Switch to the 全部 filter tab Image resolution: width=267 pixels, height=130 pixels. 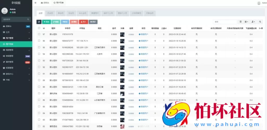coord(40,13)
